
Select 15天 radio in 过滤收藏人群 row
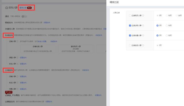tap(166, 36)
